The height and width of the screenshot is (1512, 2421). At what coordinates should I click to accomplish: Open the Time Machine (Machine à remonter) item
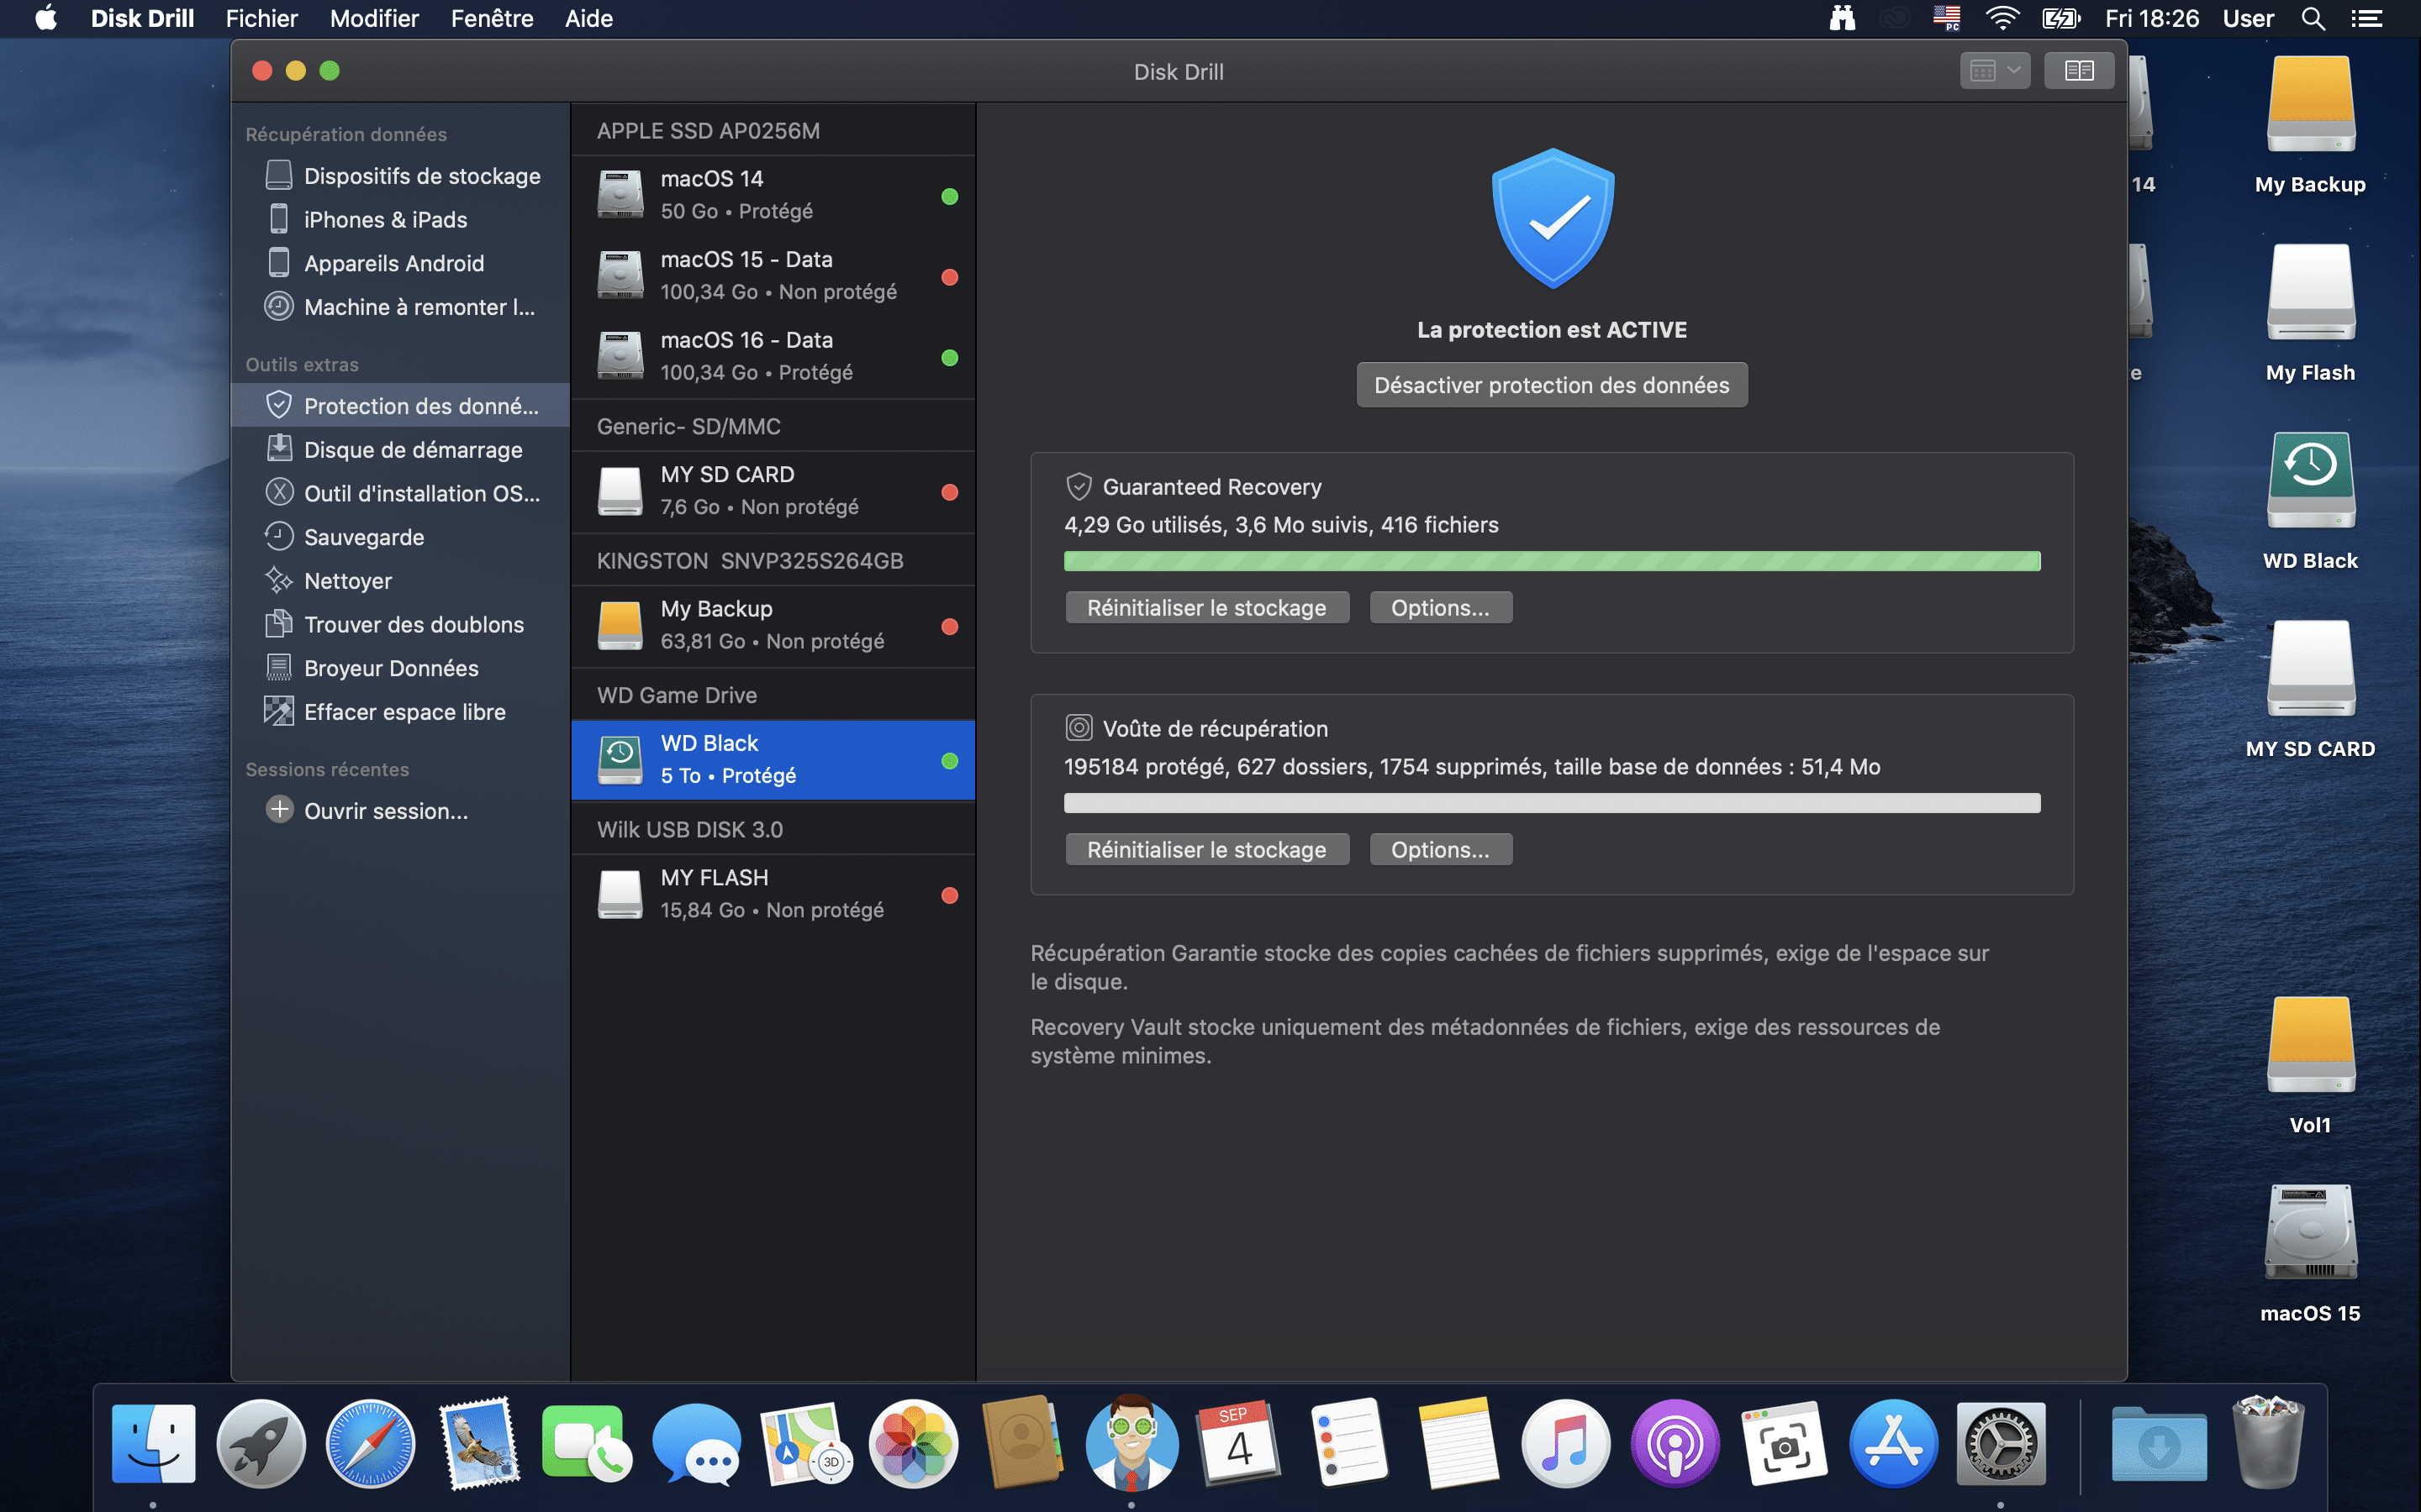418,307
